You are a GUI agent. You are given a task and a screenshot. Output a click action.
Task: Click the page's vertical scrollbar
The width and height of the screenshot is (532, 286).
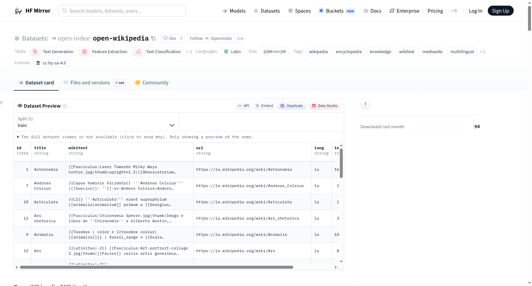pyautogui.click(x=529, y=18)
